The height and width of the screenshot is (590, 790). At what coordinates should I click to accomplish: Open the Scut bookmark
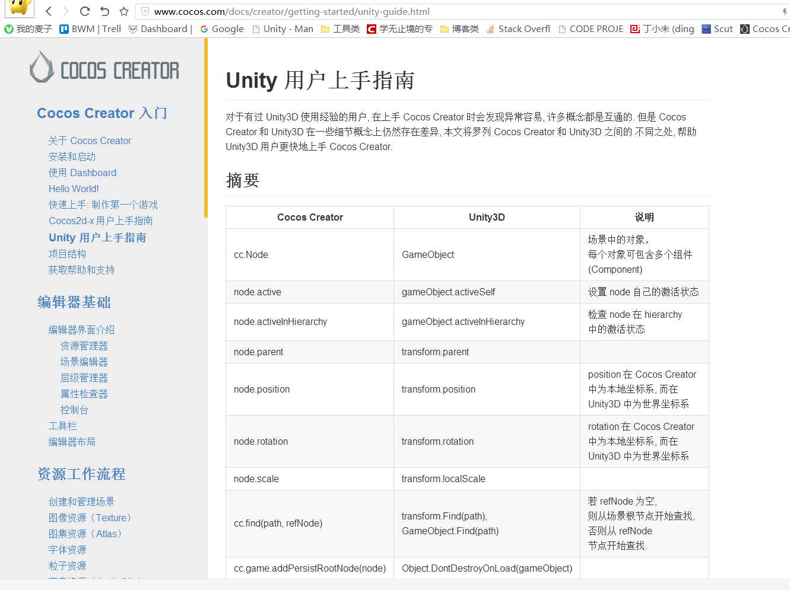[x=717, y=29]
